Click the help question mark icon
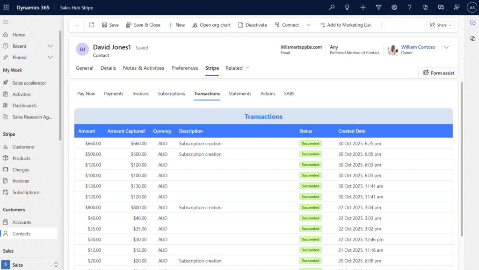This screenshot has height=270, width=479. pyautogui.click(x=410, y=7)
